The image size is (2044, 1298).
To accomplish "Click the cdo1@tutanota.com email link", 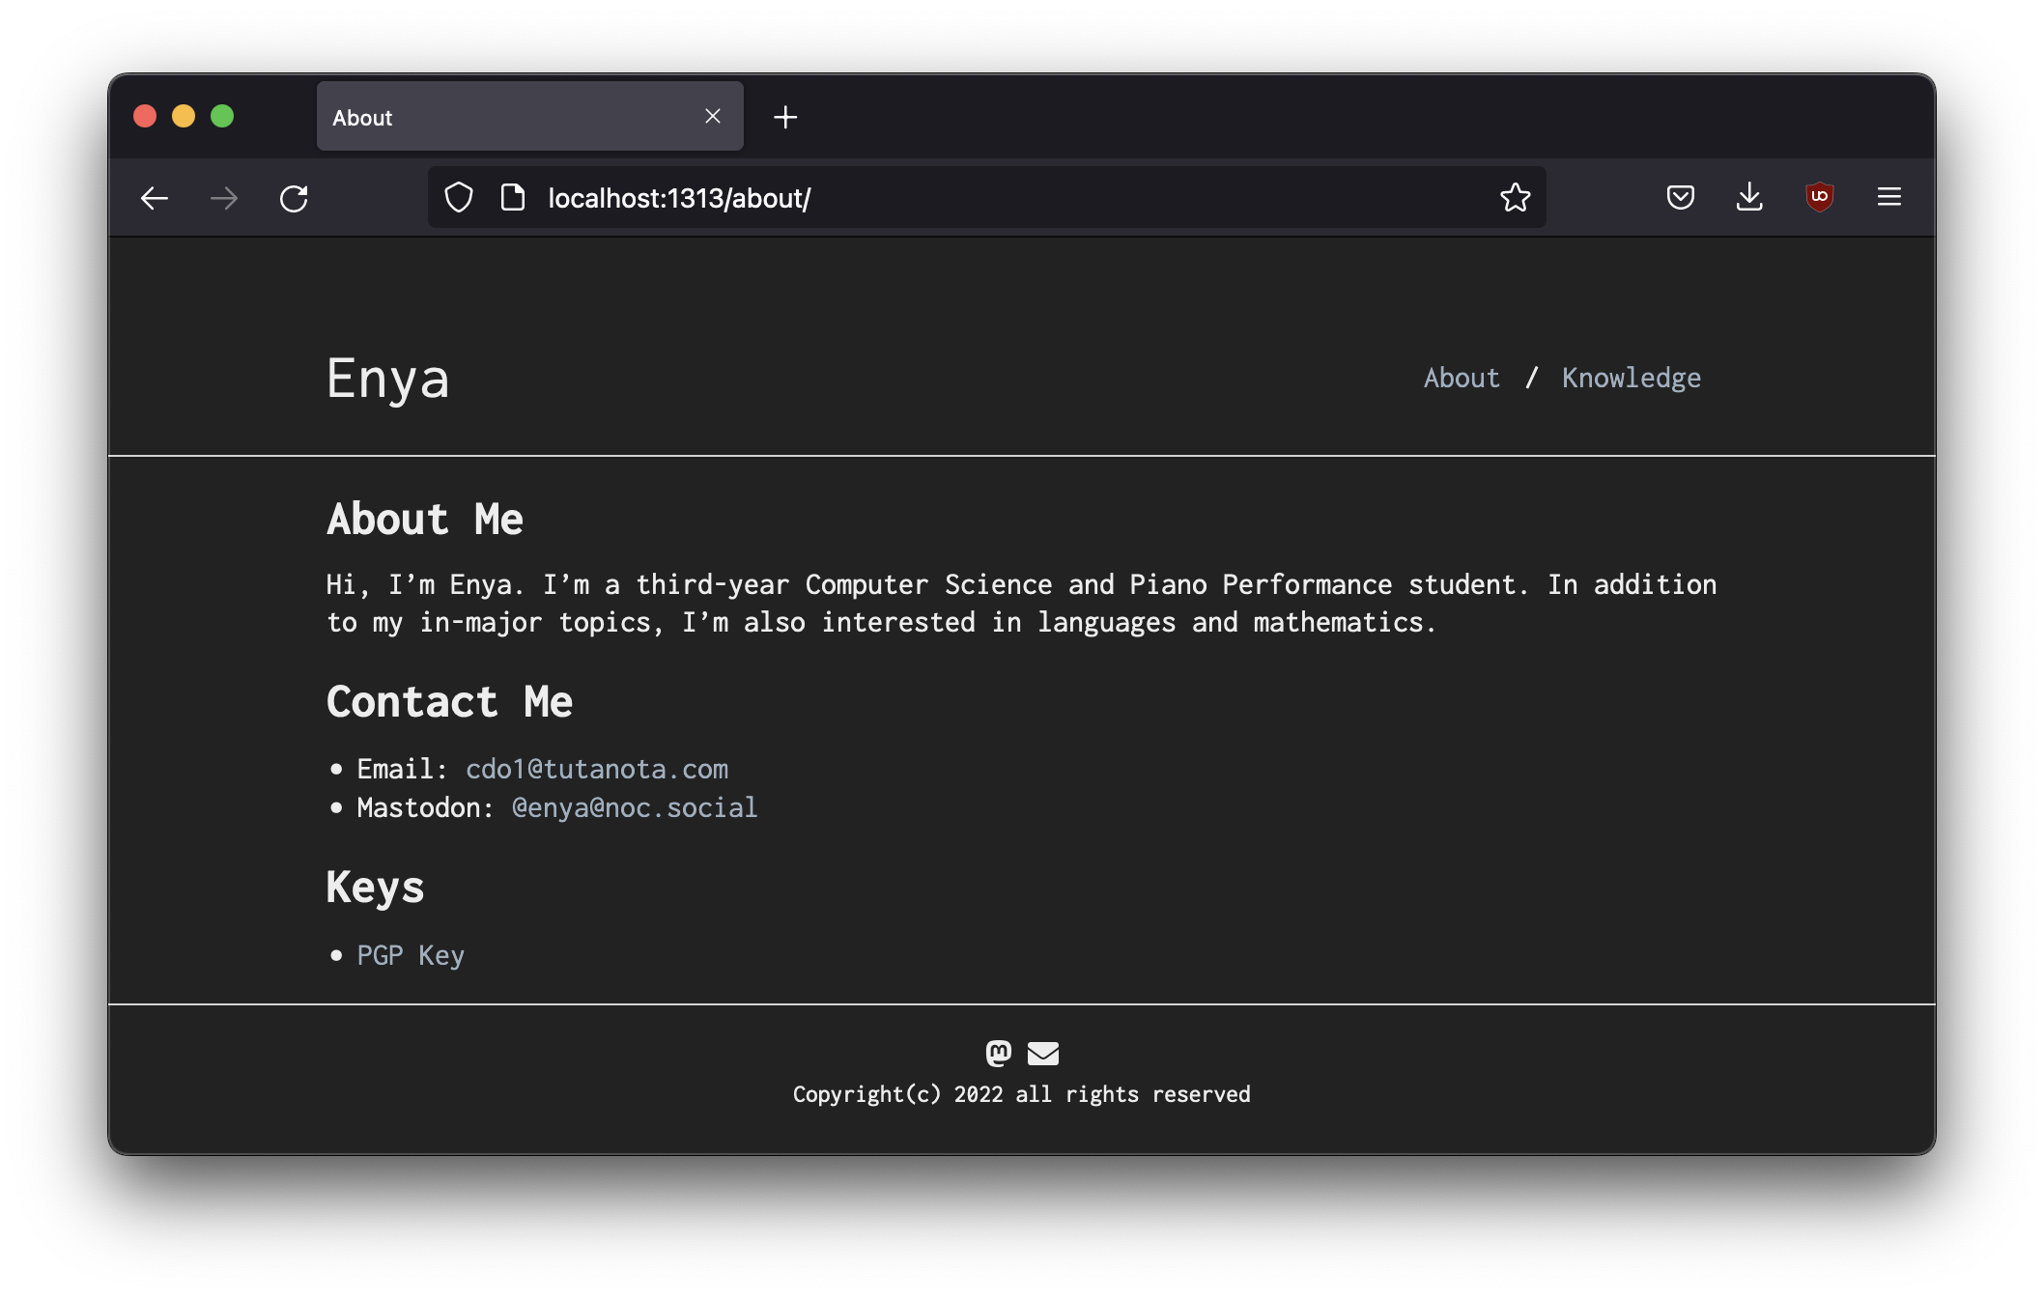I will click(597, 769).
